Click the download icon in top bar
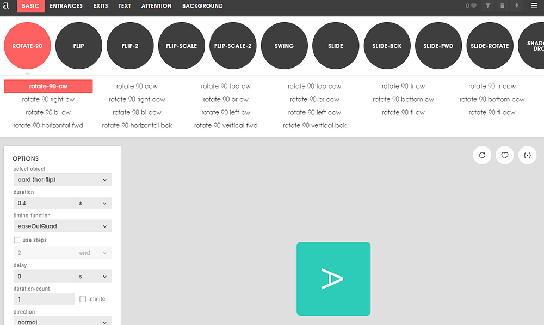This screenshot has height=325, width=544. pyautogui.click(x=517, y=6)
